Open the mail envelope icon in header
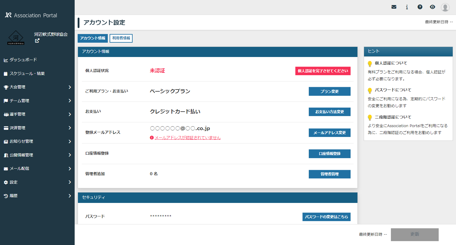 pyautogui.click(x=394, y=7)
